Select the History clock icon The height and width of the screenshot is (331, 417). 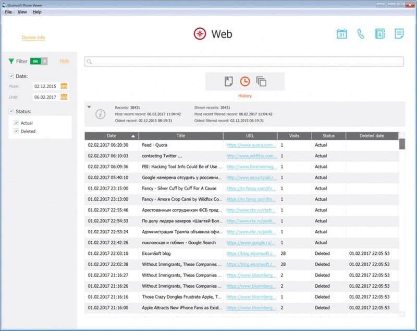(x=244, y=81)
